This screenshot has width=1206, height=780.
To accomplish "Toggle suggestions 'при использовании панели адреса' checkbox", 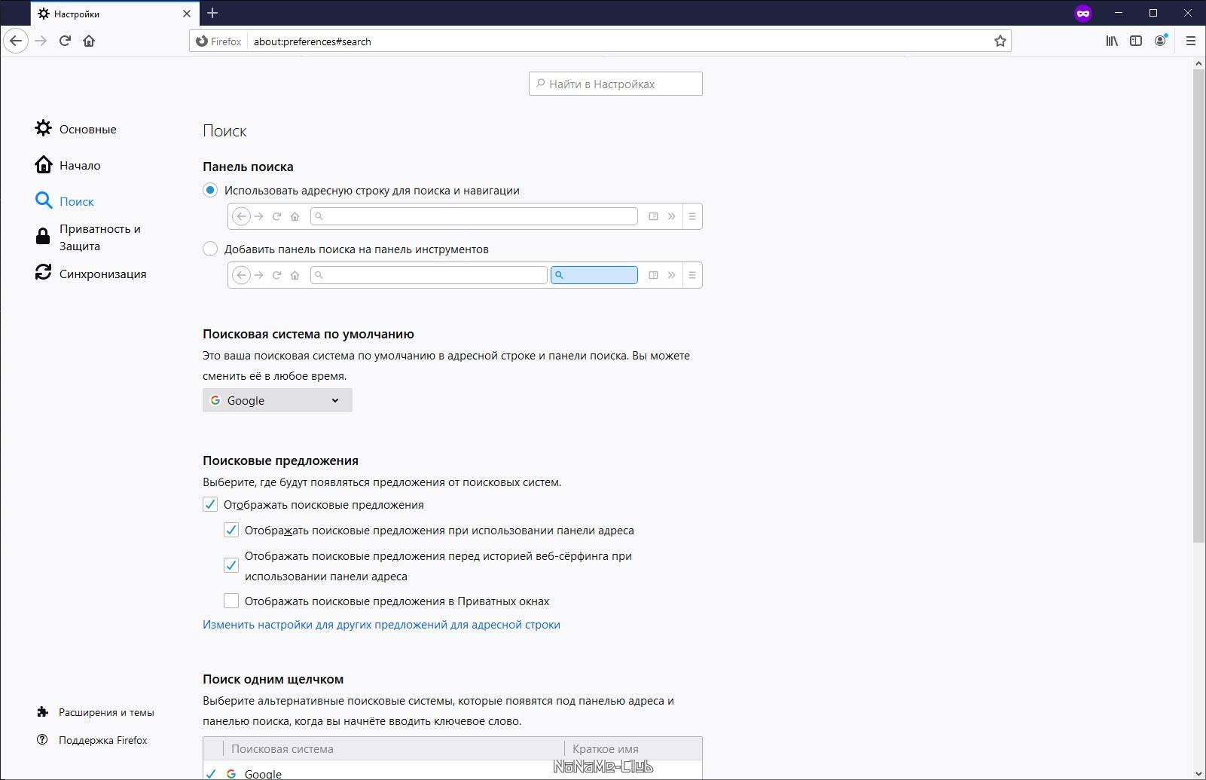I will [231, 530].
